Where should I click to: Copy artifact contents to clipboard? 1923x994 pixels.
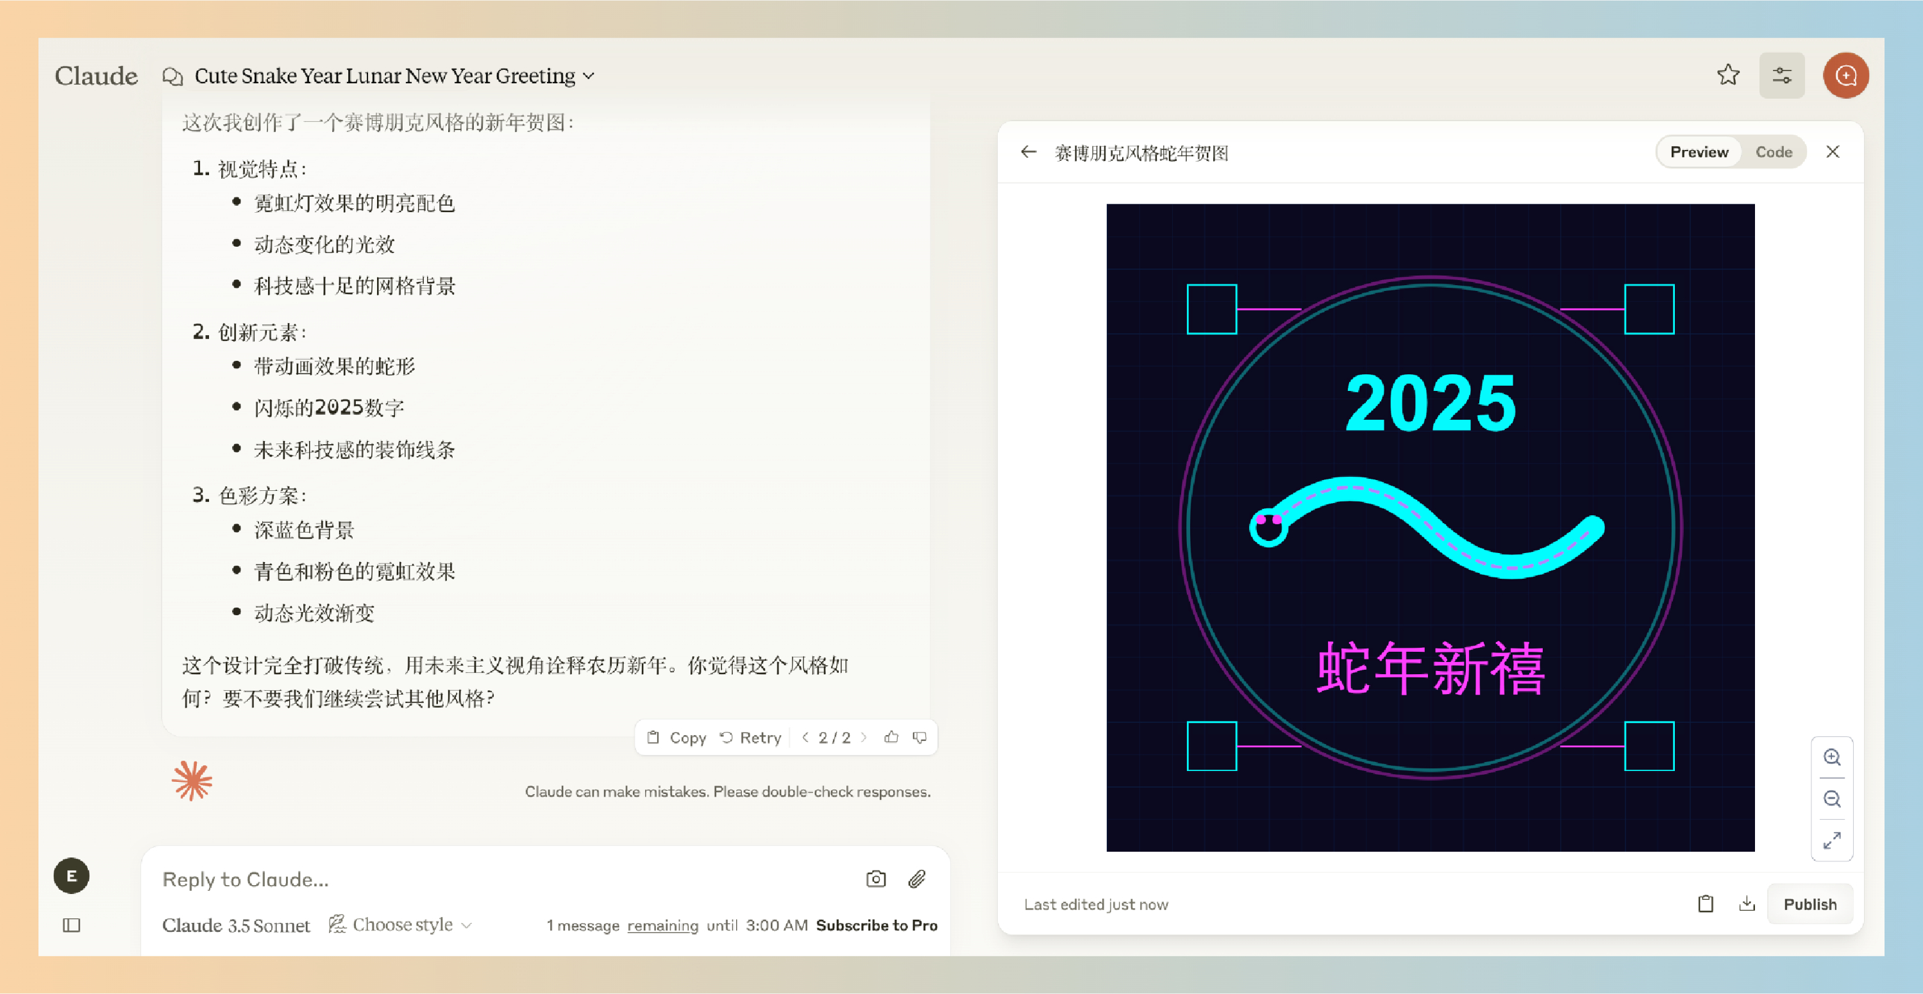point(1706,904)
